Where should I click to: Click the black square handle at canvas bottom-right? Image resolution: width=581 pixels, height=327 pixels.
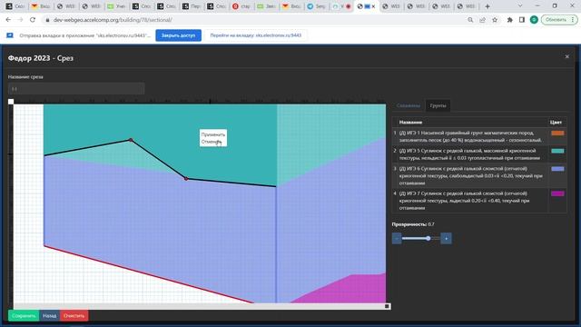[x=387, y=306]
